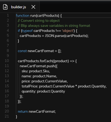This screenshot has width=111, height=122.
Task: Click newCartFormat.push on line 11
Action: [37, 66]
